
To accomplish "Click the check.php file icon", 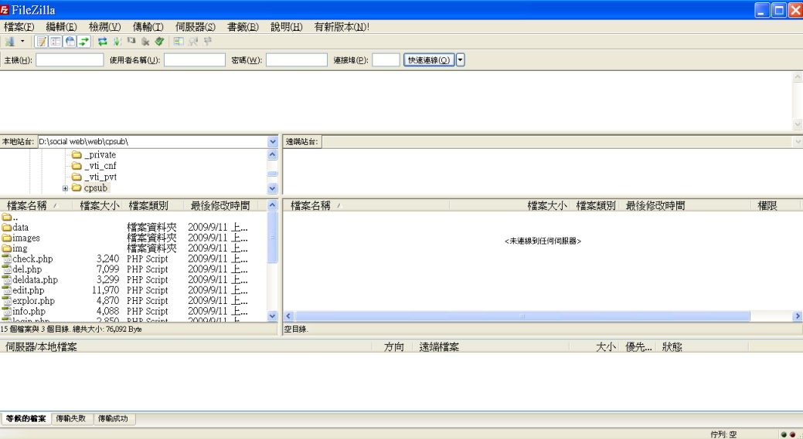I will pyautogui.click(x=7, y=259).
